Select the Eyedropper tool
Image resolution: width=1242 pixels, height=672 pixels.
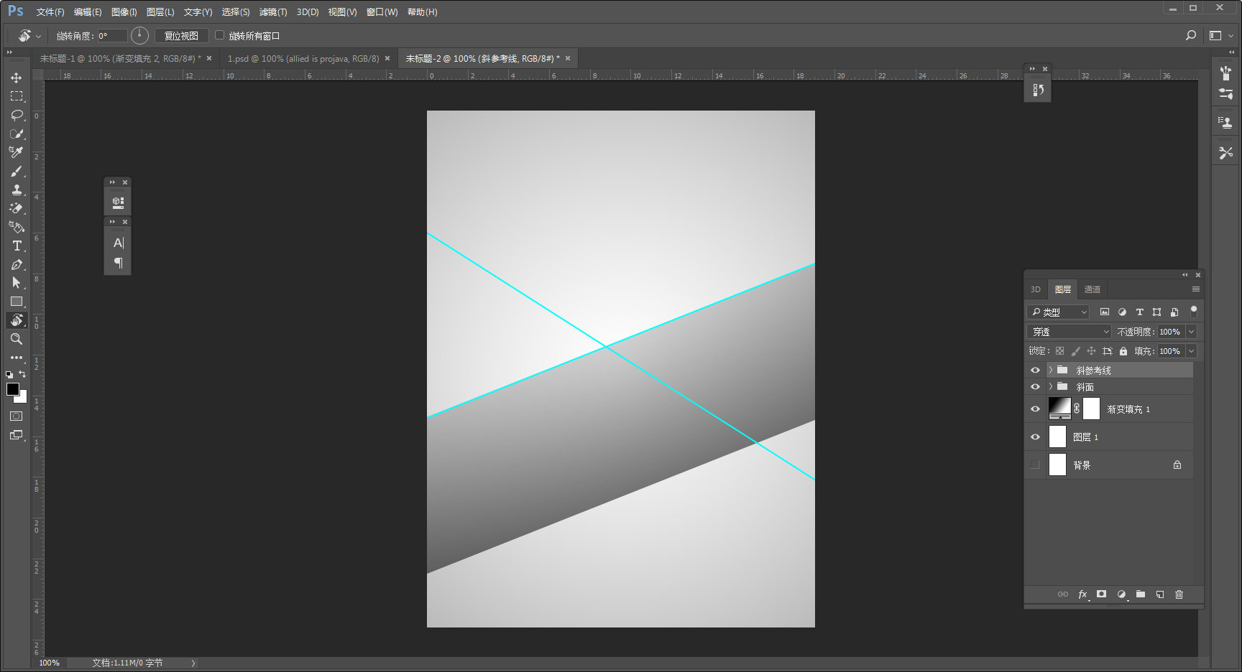(x=17, y=152)
